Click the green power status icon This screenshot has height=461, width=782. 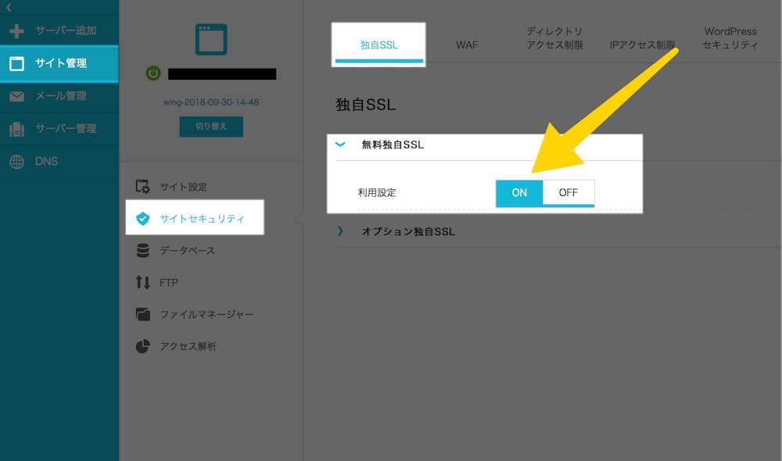[153, 73]
